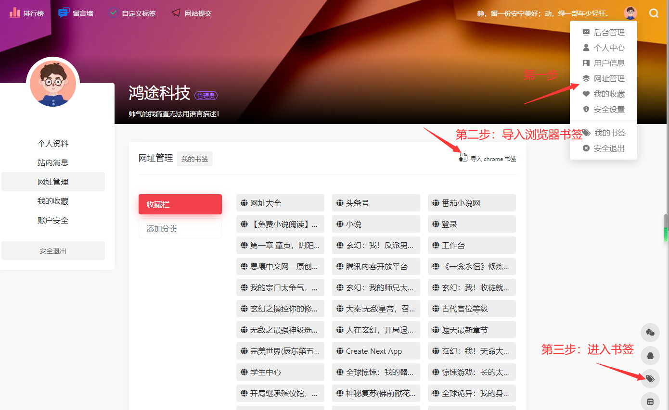Click the 排行榜 ranking chart icon

(14, 13)
